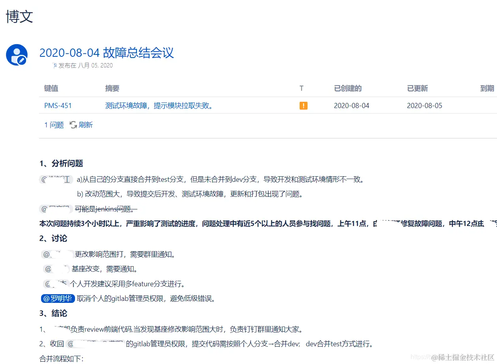Viewport: 497px width, 364px height.
Task: Click the mention before 个人开发建议采用多feature分支
Action: click(x=56, y=284)
